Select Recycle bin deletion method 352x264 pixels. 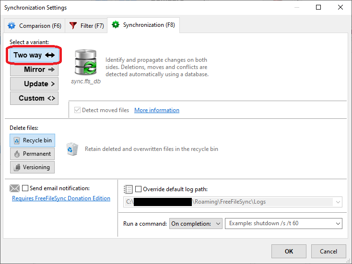pos(32,140)
